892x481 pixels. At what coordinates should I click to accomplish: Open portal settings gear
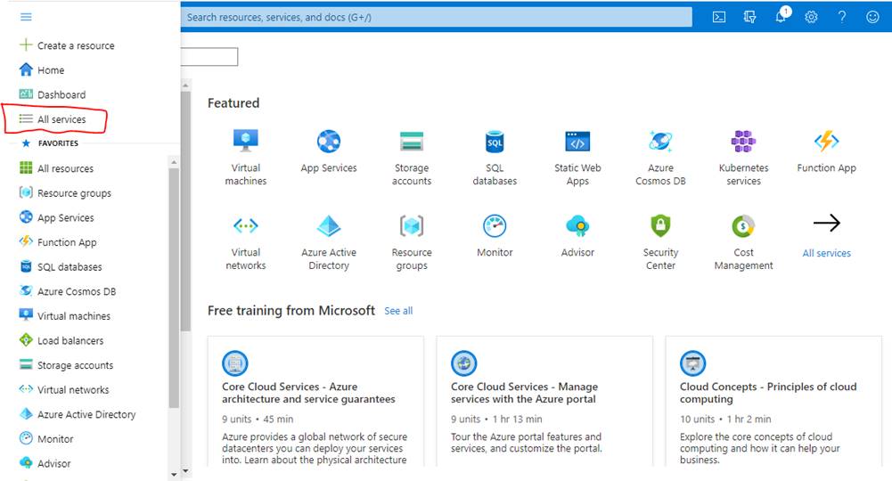pos(811,17)
